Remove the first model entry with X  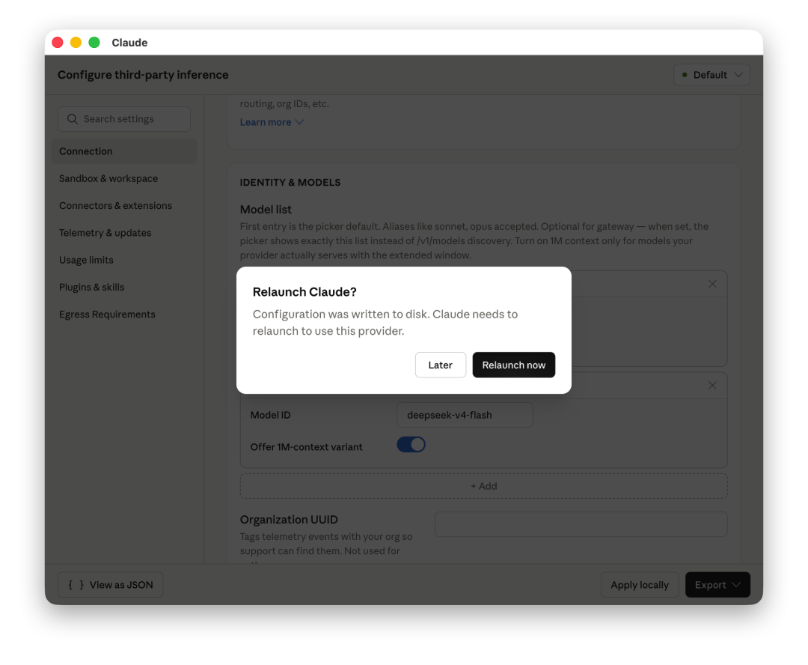click(x=712, y=284)
